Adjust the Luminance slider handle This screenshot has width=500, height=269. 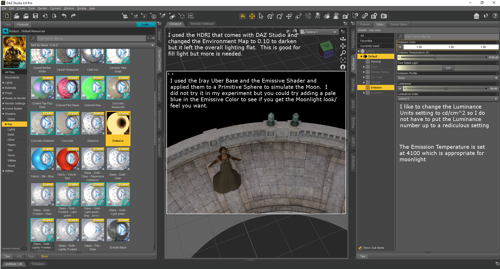coord(446,89)
